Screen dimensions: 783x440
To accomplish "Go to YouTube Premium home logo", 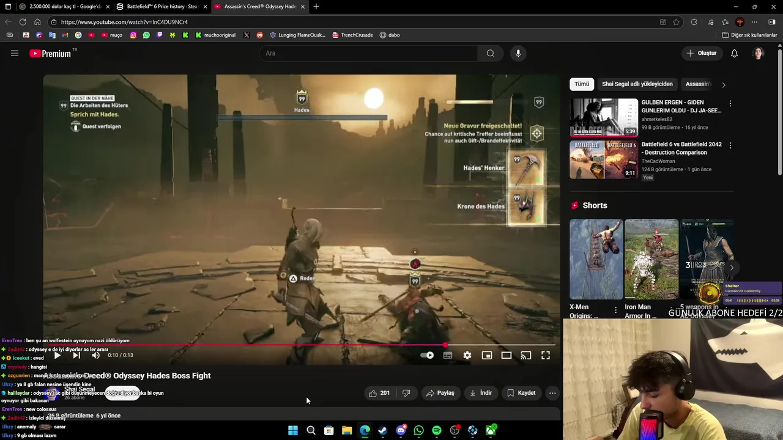I will (x=50, y=53).
